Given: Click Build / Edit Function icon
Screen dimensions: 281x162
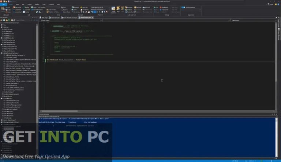Looking at the screenshot, I should click(x=32, y=7).
